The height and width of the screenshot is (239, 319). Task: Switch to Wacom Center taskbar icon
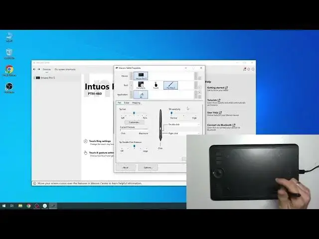pos(45,206)
